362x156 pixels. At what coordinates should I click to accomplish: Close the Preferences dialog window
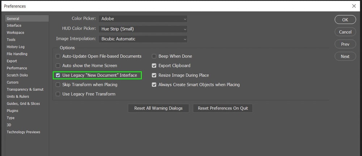pyautogui.click(x=354, y=6)
